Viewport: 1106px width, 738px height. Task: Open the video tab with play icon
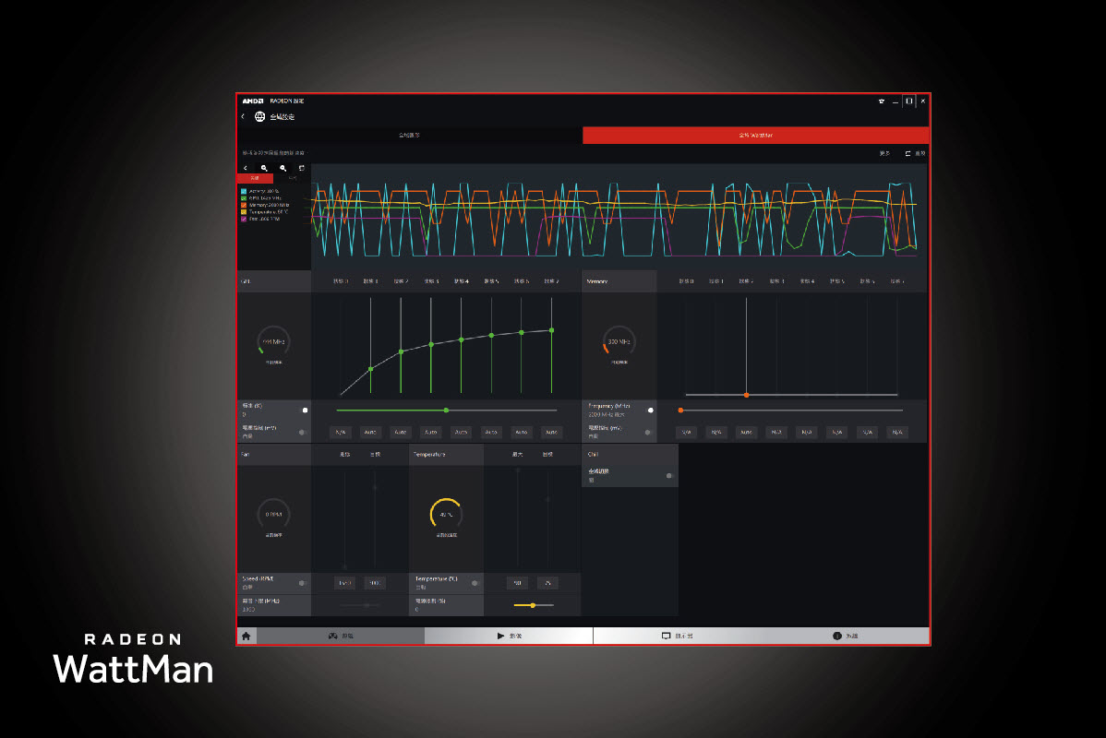pos(508,636)
